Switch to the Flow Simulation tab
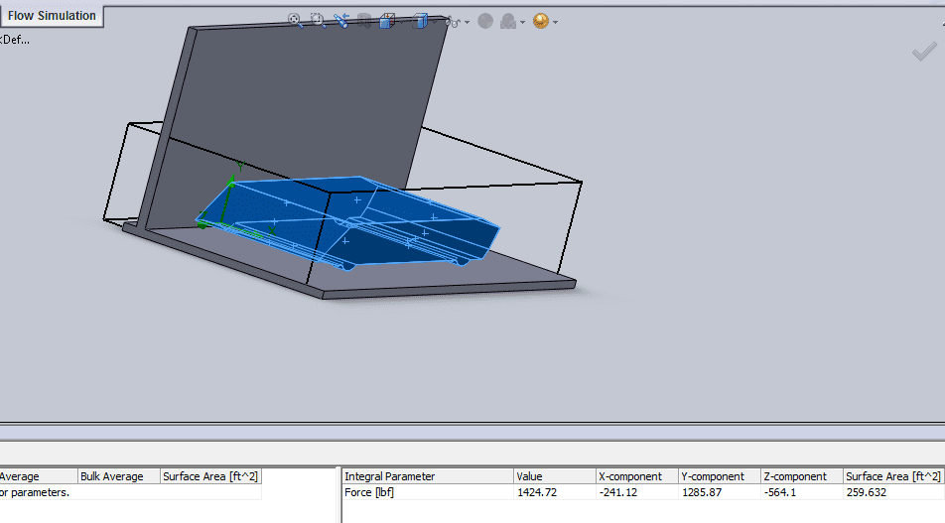 point(52,16)
